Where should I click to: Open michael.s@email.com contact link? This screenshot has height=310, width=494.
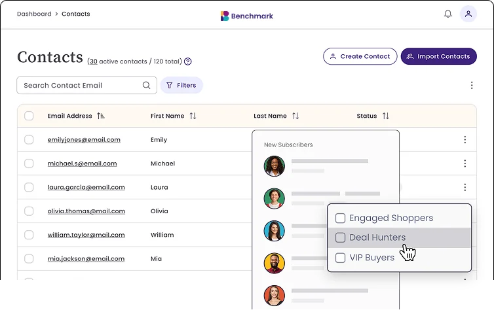(x=83, y=164)
